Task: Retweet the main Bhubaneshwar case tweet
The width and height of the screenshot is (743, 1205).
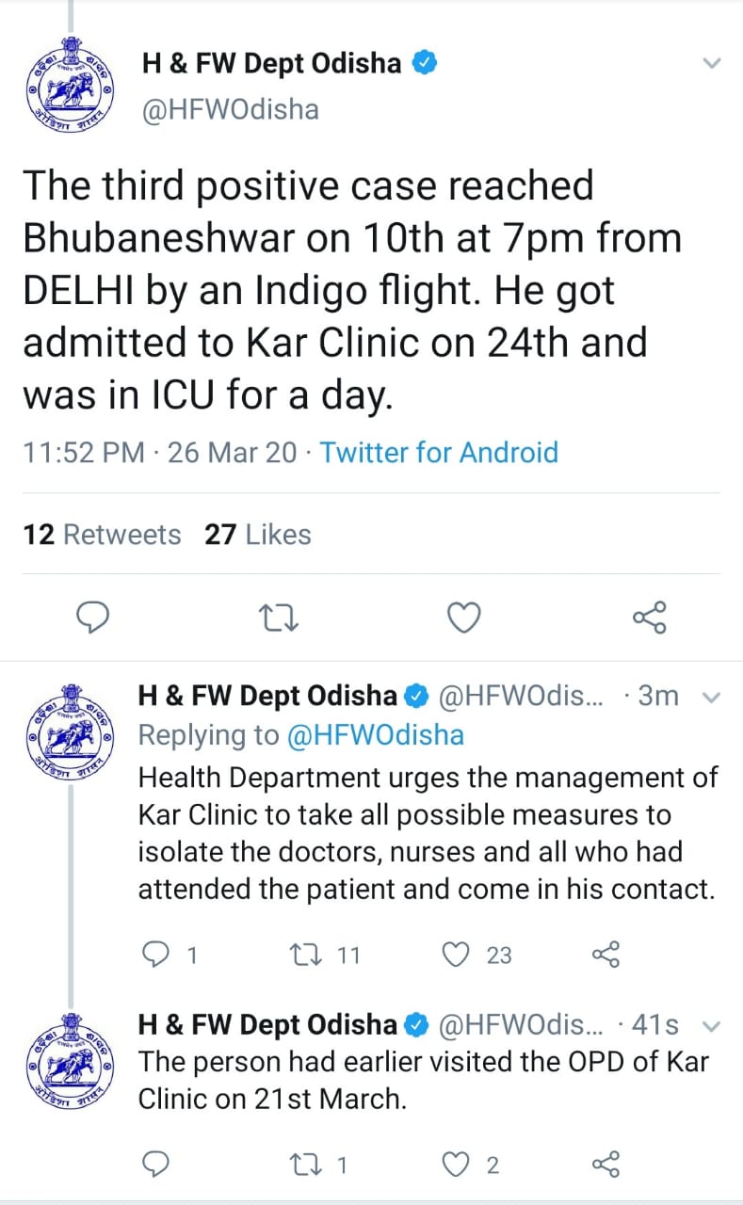Action: (279, 618)
